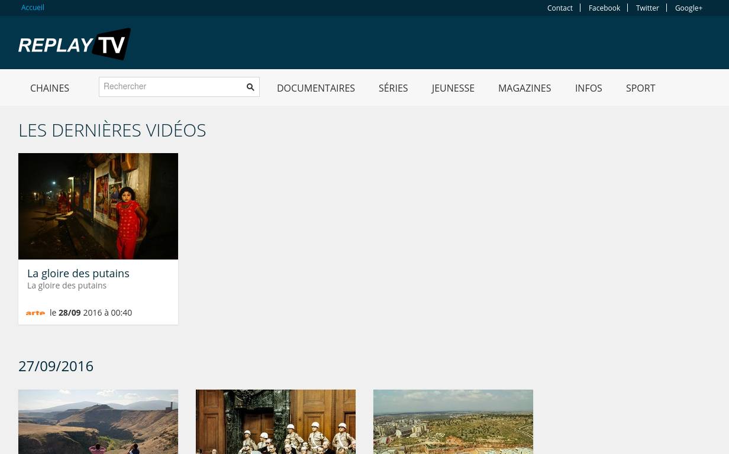Image resolution: width=729 pixels, height=454 pixels.
Task: Go to the Magazines section
Action: [524, 88]
